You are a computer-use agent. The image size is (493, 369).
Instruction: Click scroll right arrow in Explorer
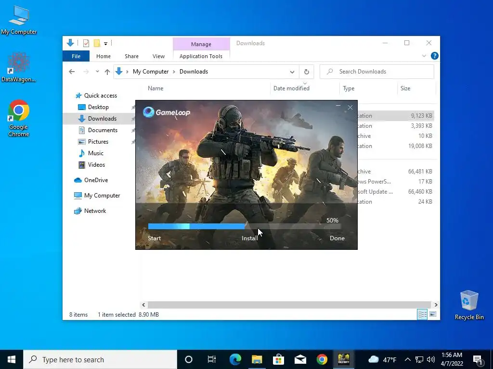(x=436, y=305)
